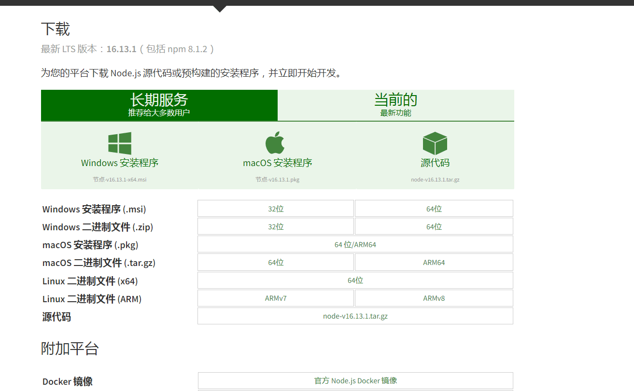Click the macOS 二进制文件 (.tar.gz) row label

[99, 263]
